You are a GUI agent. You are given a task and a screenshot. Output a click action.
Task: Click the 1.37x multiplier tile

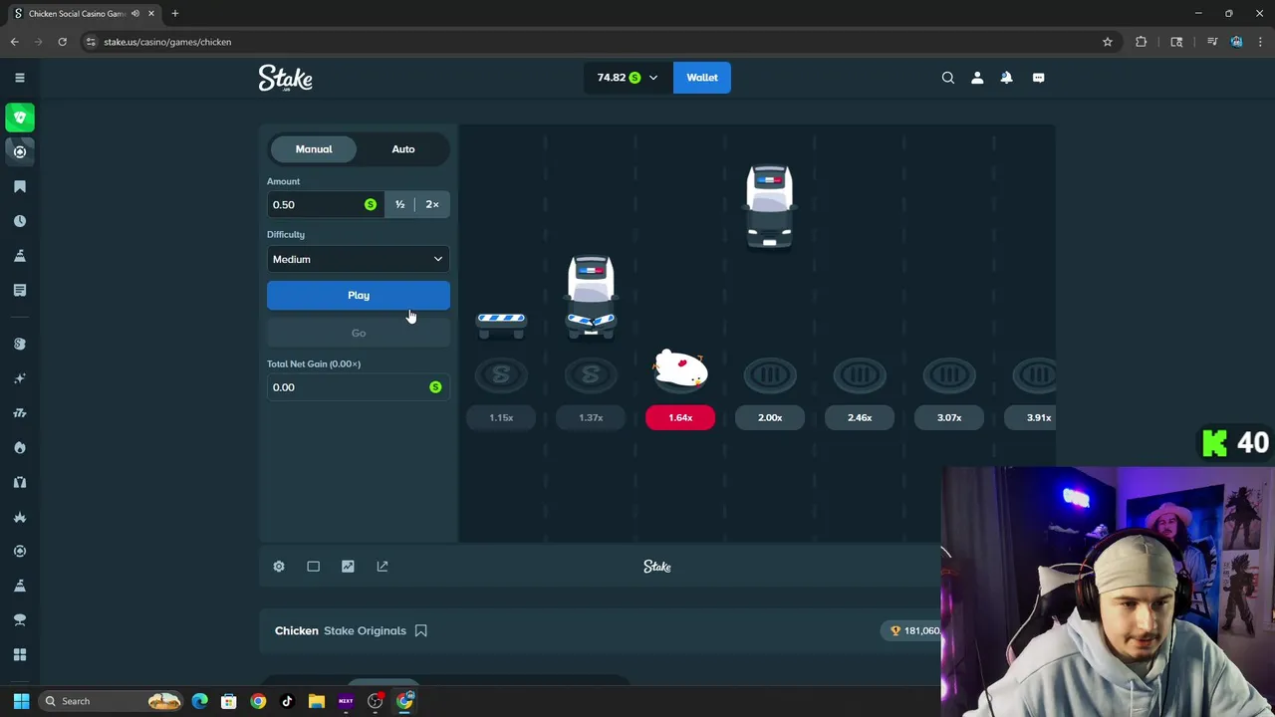[591, 418]
